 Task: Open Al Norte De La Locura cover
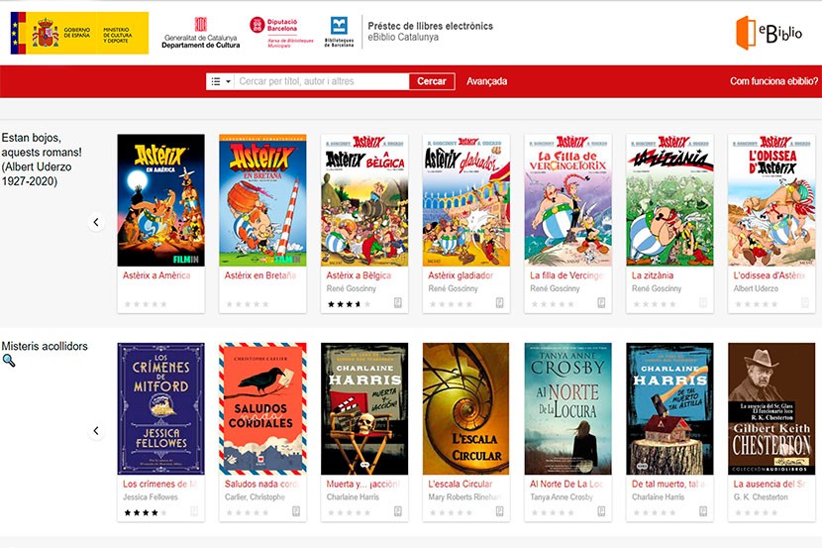567,409
